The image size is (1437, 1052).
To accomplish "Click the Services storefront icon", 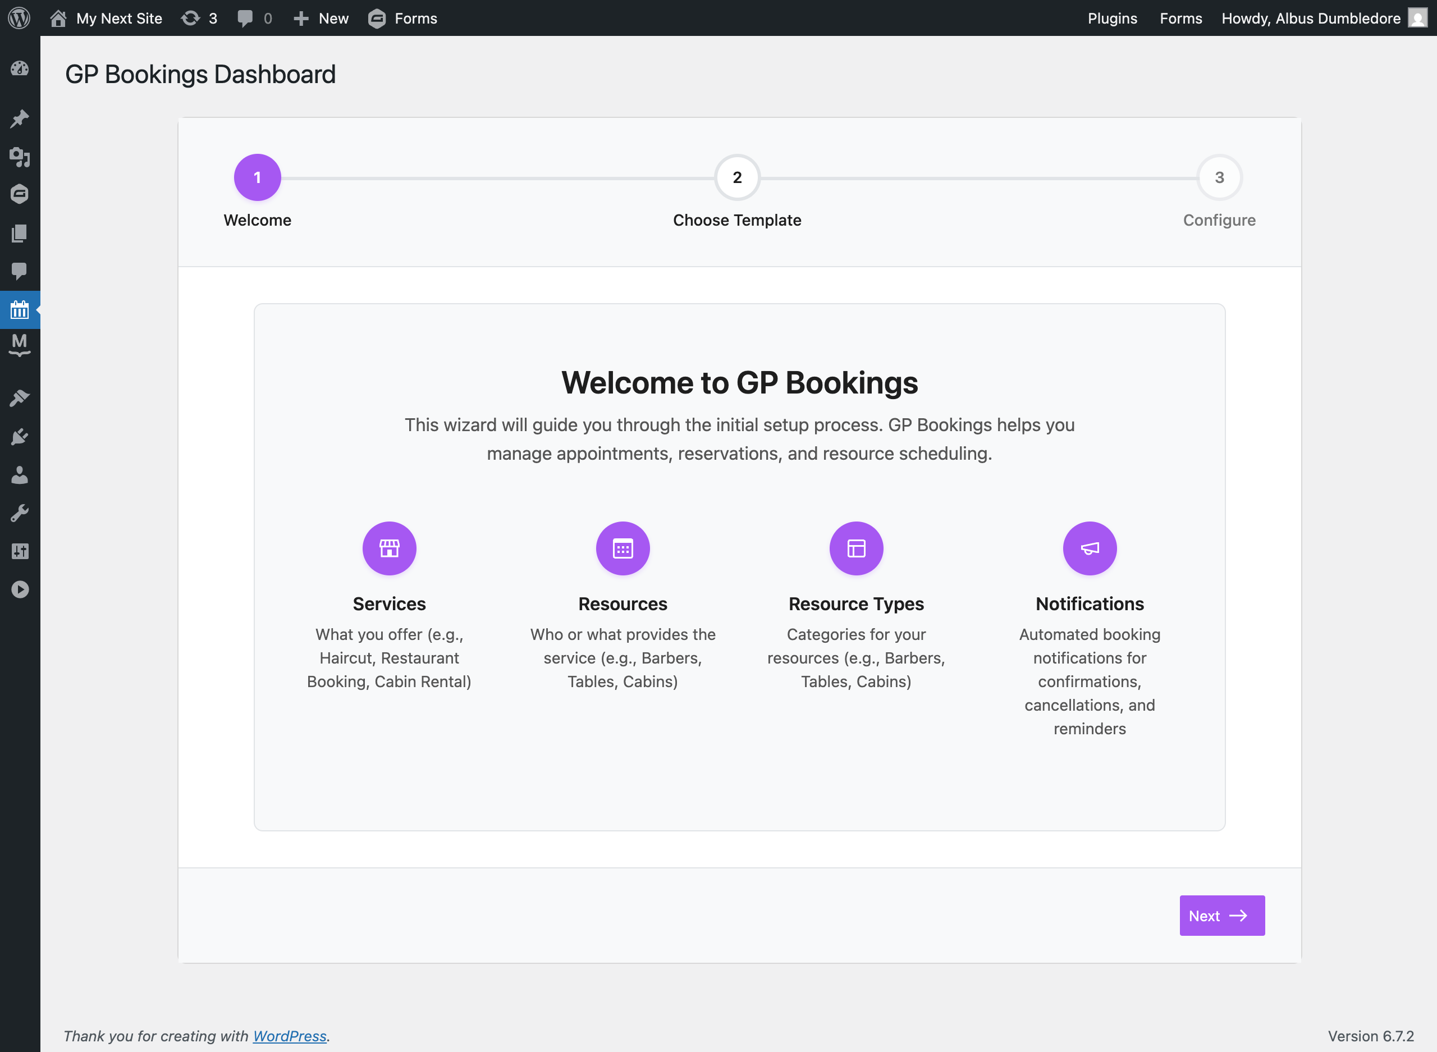I will [389, 548].
